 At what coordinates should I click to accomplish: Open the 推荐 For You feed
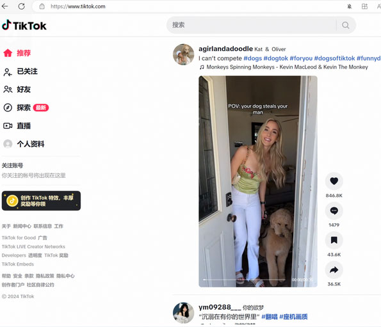tap(17, 53)
